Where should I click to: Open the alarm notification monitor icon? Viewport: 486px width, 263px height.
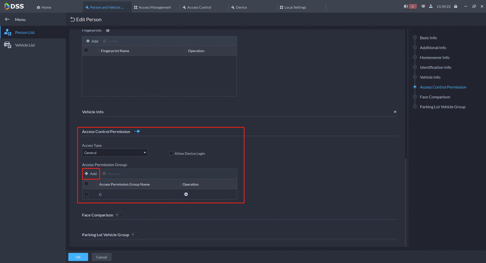(x=423, y=6)
